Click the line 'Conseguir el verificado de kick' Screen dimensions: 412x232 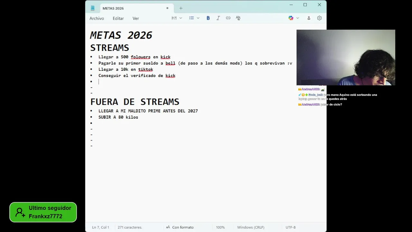tap(137, 76)
